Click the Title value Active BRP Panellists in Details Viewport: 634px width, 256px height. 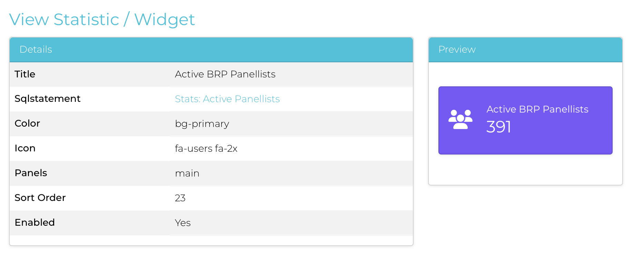[225, 74]
